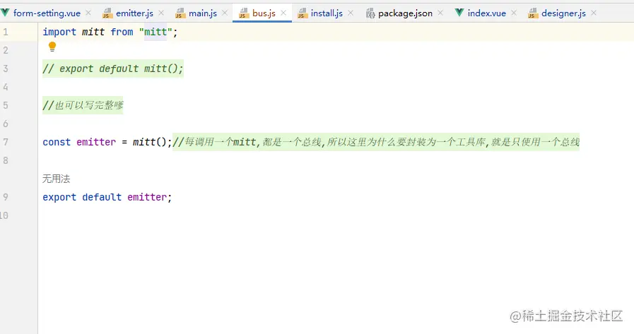Click the JS file icon of bus.js

(243, 13)
